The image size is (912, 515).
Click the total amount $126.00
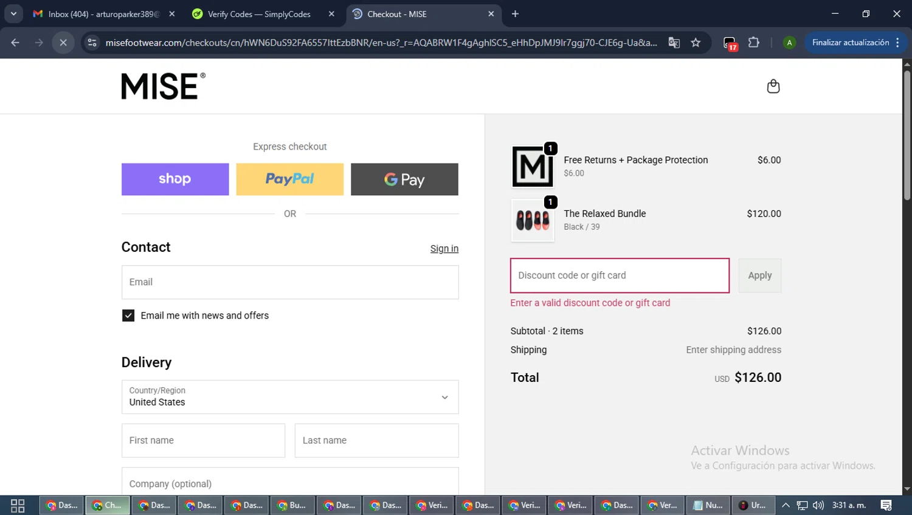click(758, 378)
